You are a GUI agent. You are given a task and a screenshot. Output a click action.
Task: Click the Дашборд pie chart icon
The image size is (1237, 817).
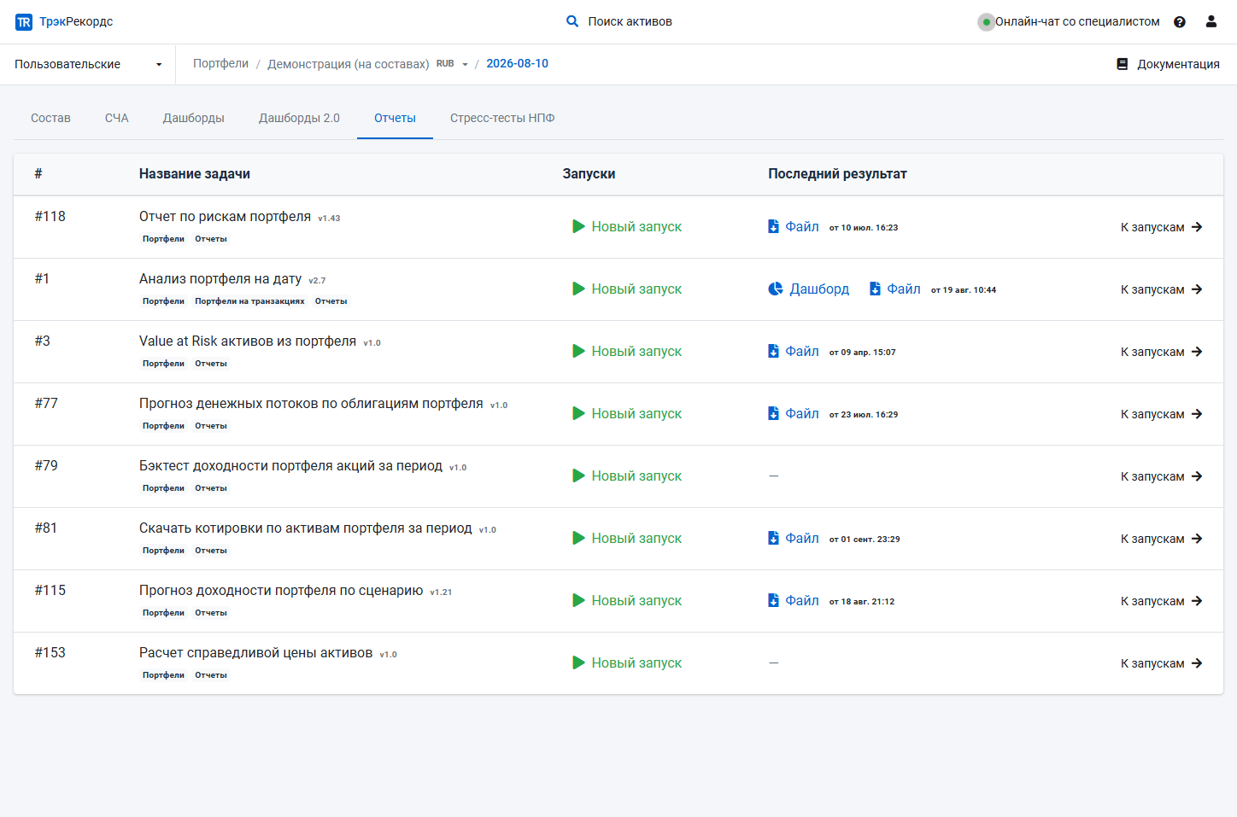(775, 289)
